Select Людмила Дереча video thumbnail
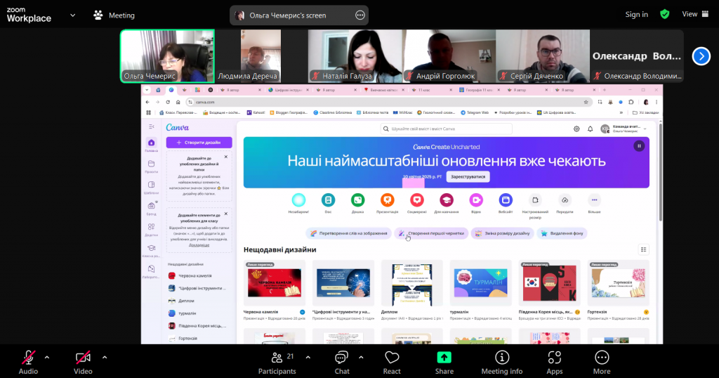 click(x=261, y=56)
